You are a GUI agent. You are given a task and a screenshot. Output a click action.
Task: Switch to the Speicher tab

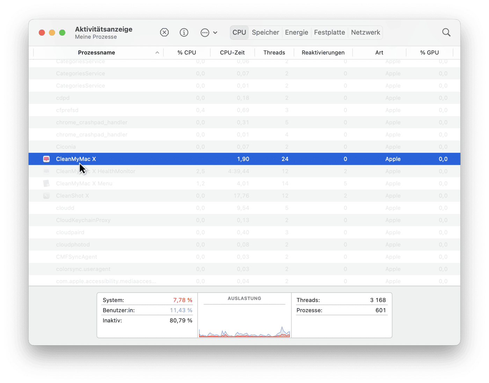[x=265, y=32]
